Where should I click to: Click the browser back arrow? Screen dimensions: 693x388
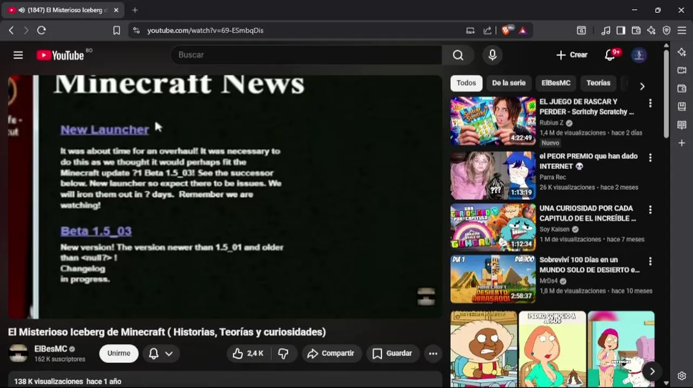[11, 31]
